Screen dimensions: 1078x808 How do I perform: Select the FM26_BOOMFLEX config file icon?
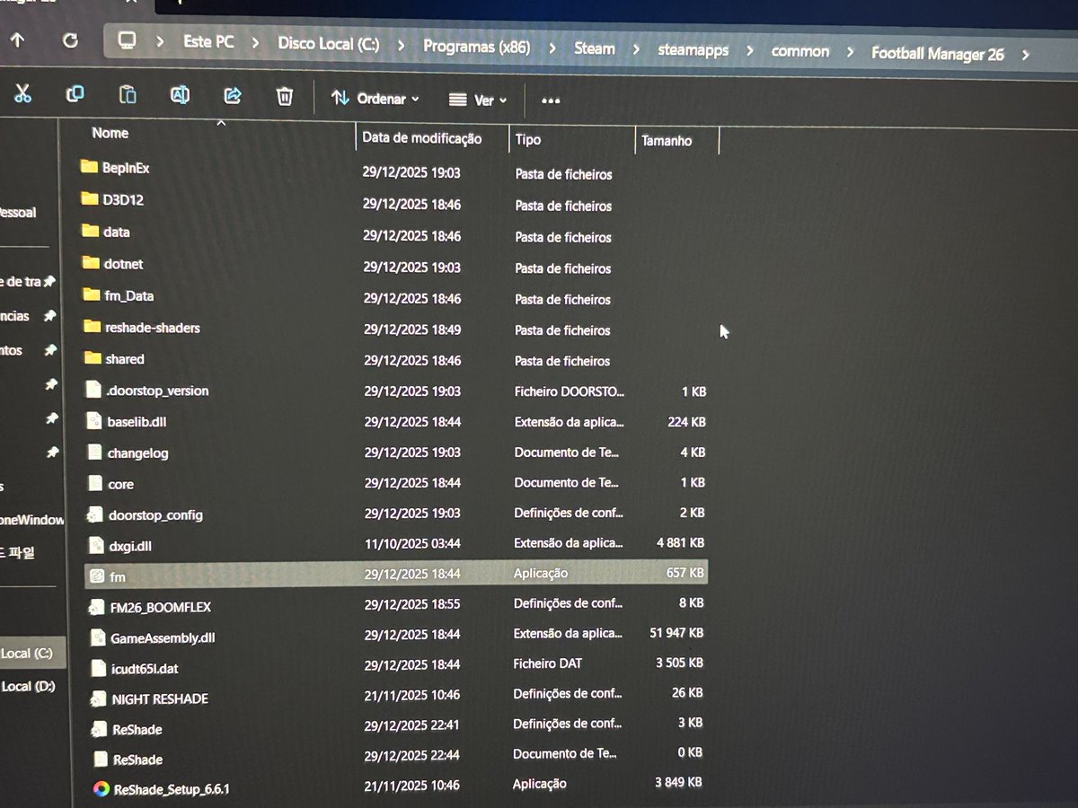pos(95,607)
